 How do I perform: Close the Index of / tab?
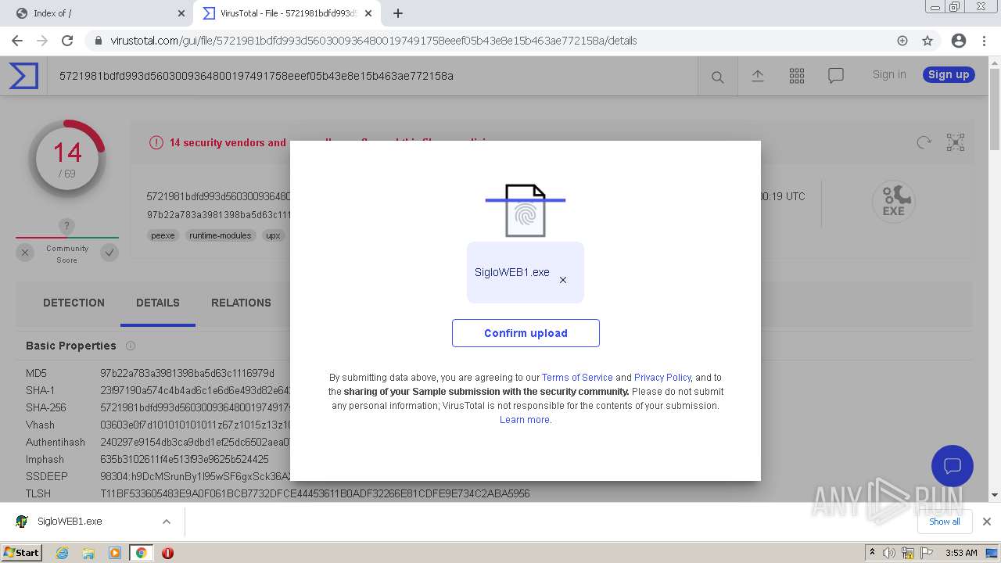[x=181, y=13]
